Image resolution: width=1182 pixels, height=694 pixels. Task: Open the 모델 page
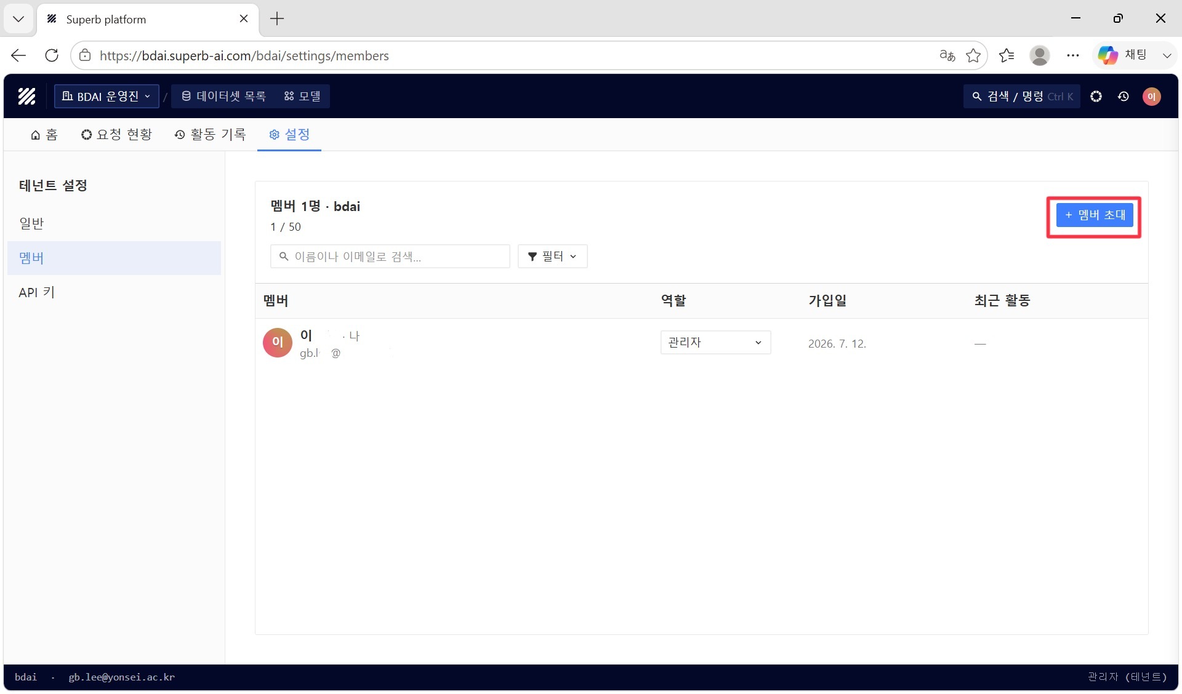(302, 96)
